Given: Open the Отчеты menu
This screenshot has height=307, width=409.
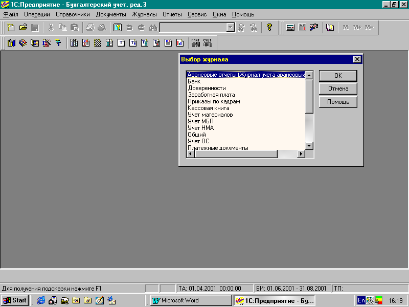Looking at the screenshot, I should coord(172,14).
